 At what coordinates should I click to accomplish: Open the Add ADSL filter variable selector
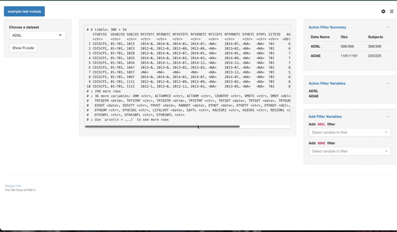click(349, 132)
